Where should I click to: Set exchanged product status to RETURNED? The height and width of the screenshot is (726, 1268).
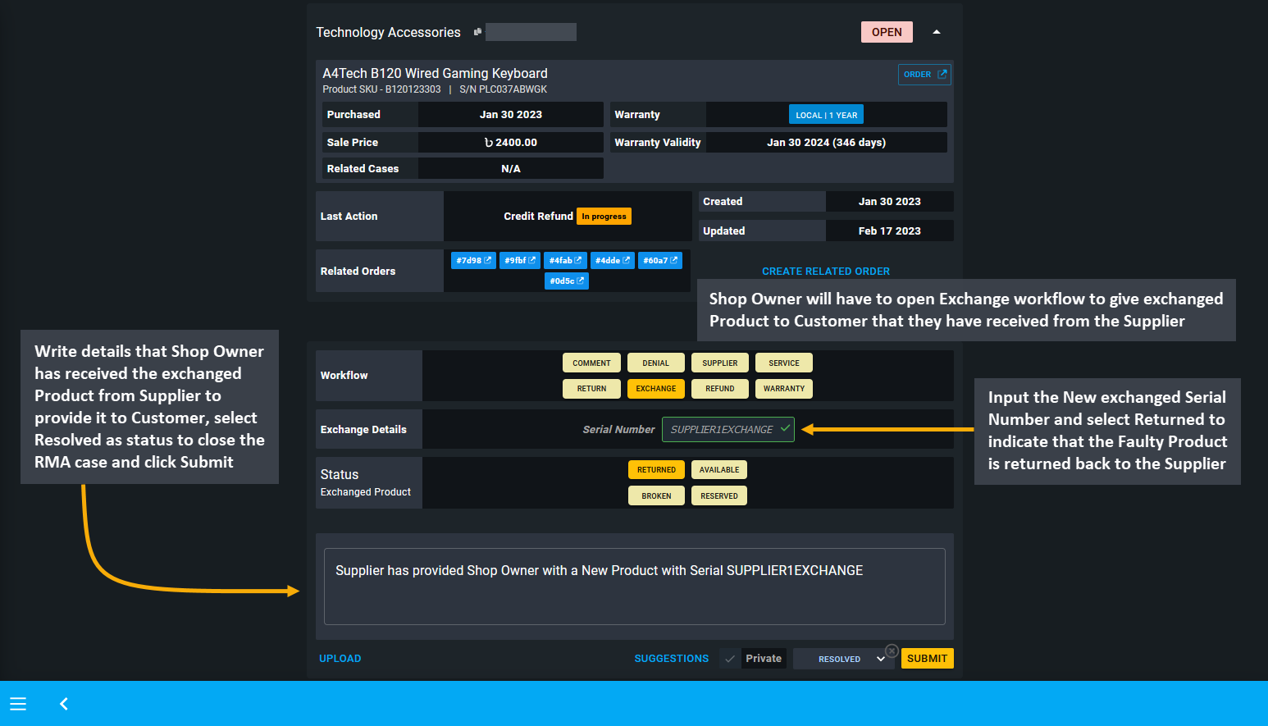pos(656,470)
